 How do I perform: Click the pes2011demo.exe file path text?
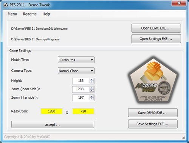coord(39,29)
